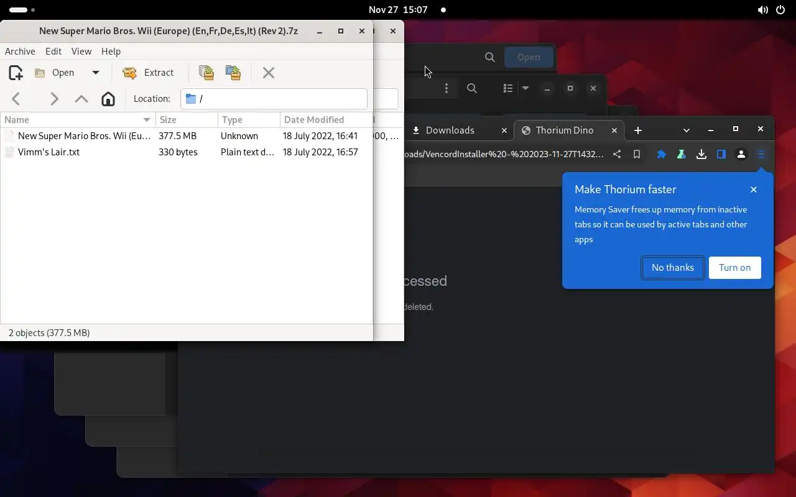Open browser downloads icon
The height and width of the screenshot is (497, 796).
click(x=701, y=155)
